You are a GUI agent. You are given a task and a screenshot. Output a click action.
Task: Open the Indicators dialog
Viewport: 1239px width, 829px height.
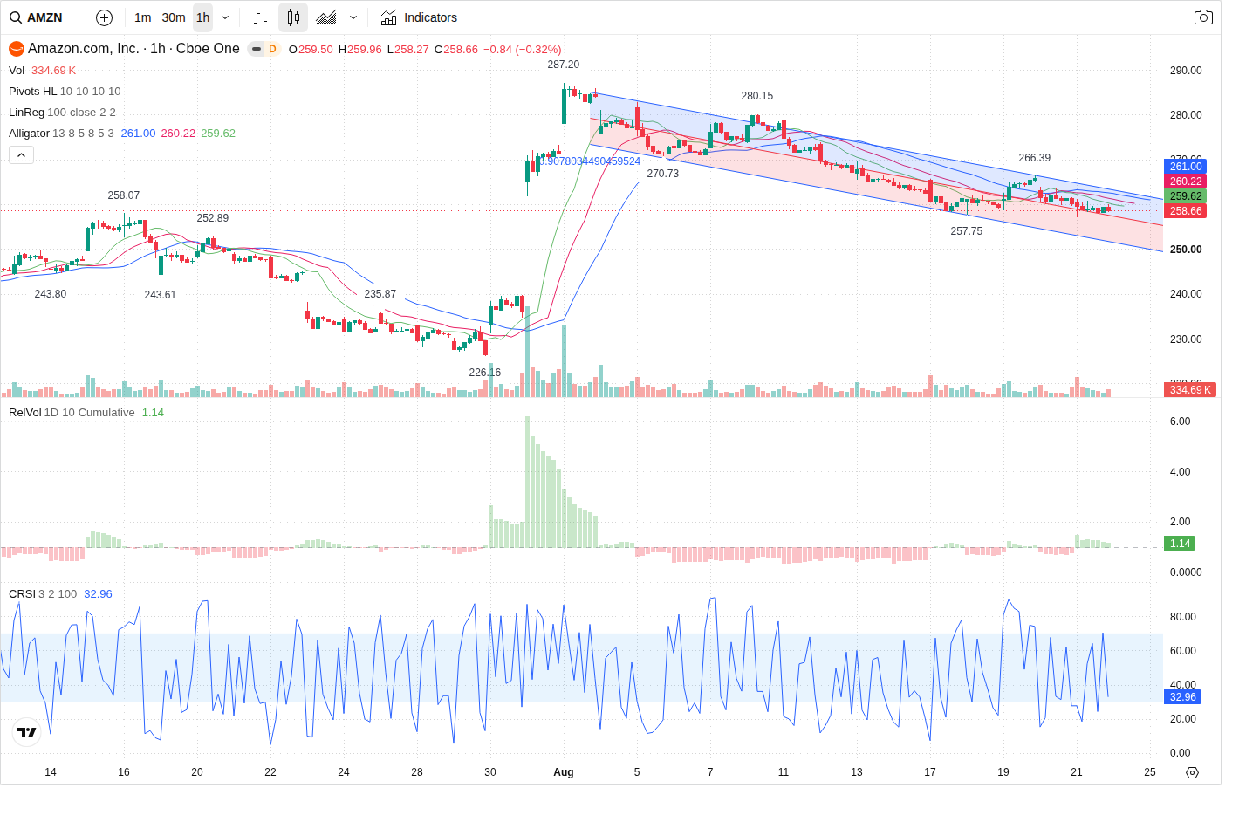coord(419,17)
